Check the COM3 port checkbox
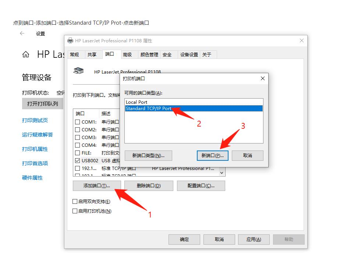Screen dimensions: 340x266 point(77,138)
